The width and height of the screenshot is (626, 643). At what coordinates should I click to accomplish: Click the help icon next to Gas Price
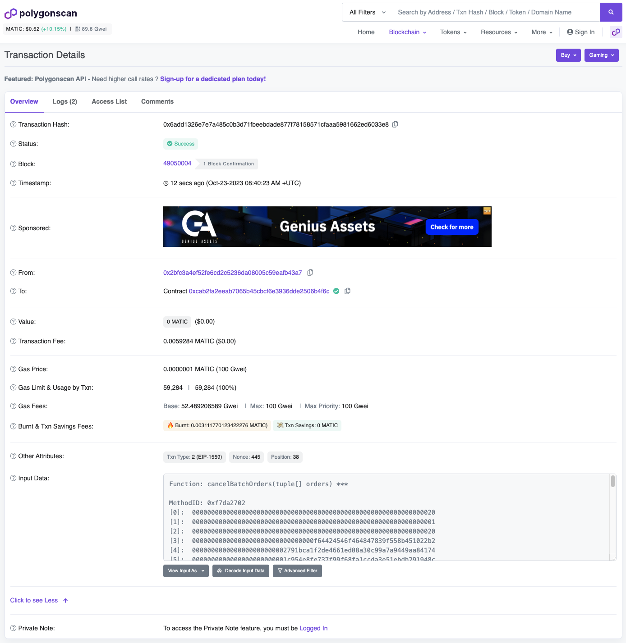(x=14, y=369)
